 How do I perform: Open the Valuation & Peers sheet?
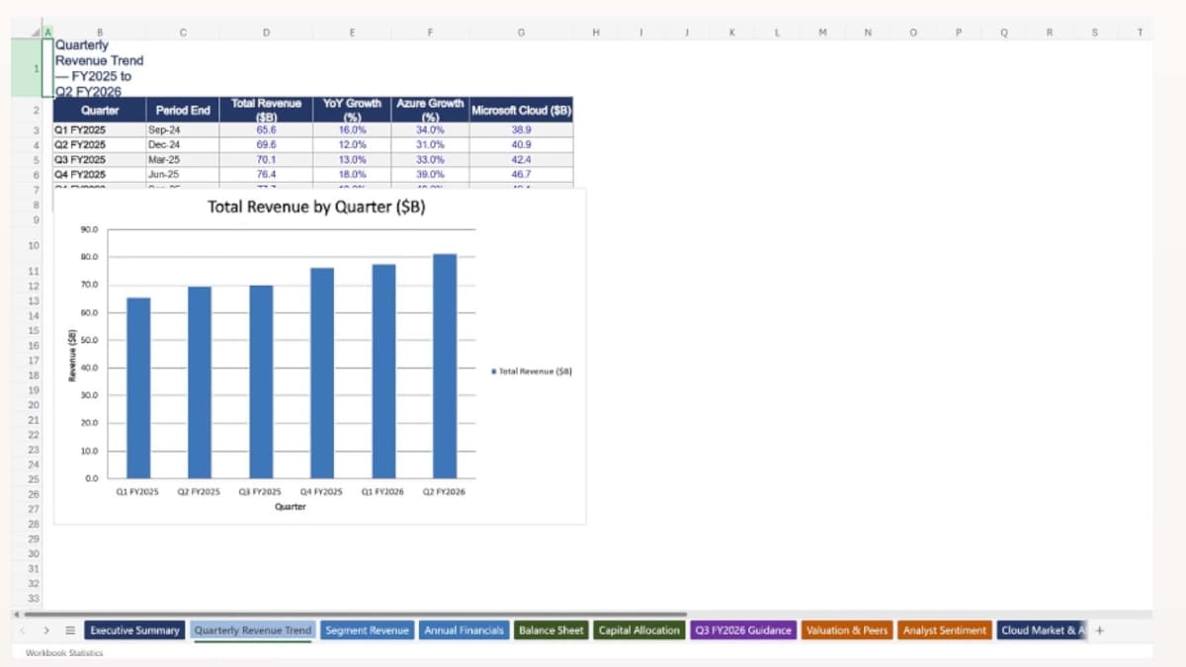click(847, 629)
